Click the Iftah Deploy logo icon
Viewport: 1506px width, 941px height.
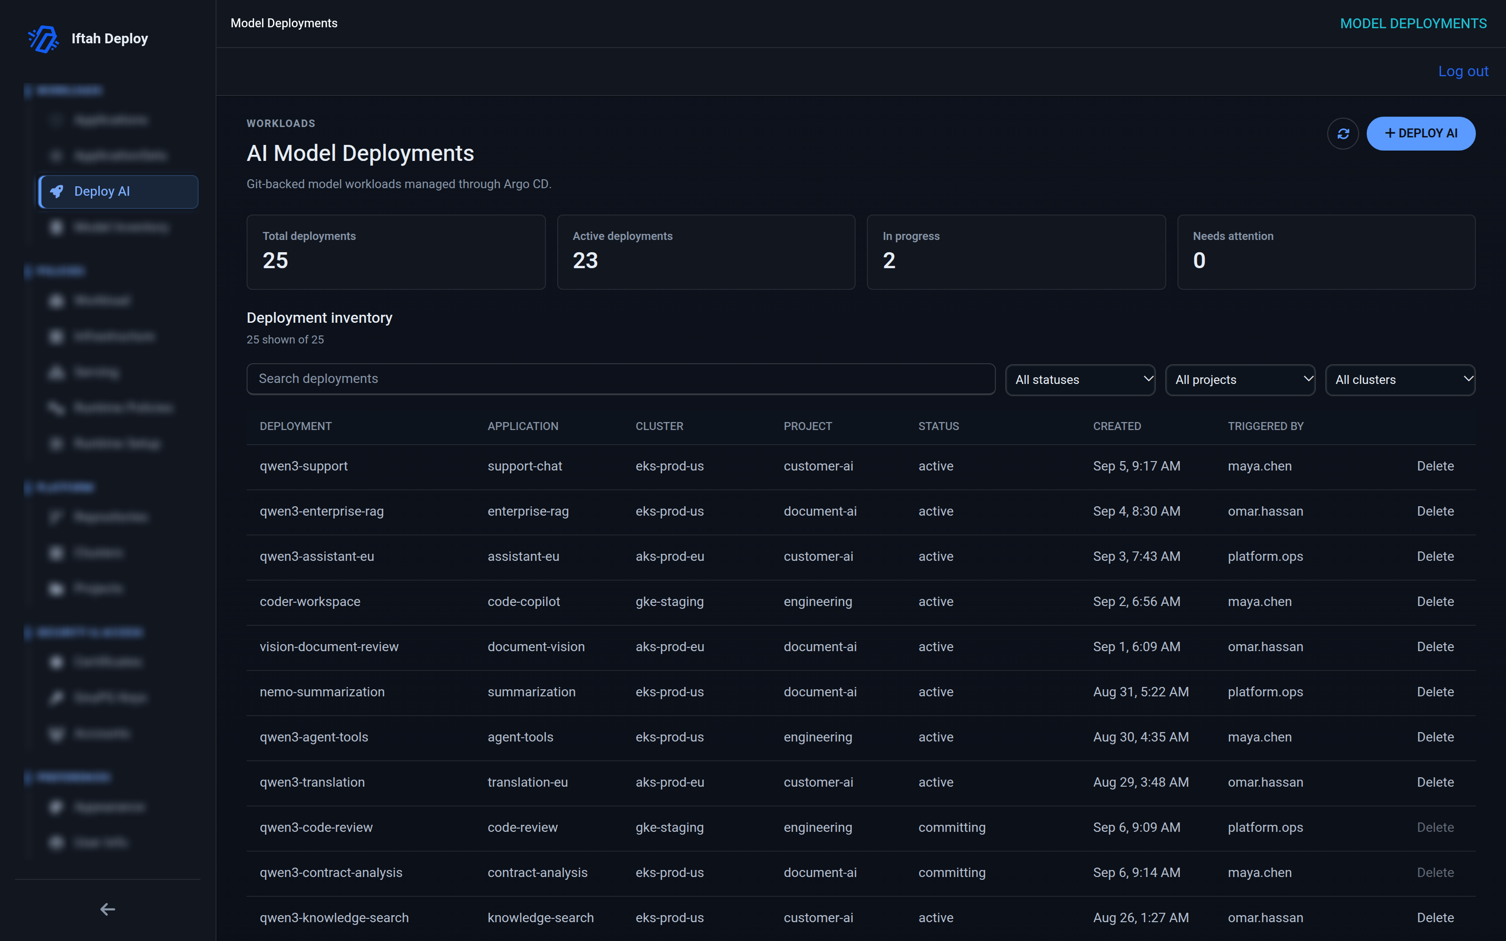click(44, 39)
